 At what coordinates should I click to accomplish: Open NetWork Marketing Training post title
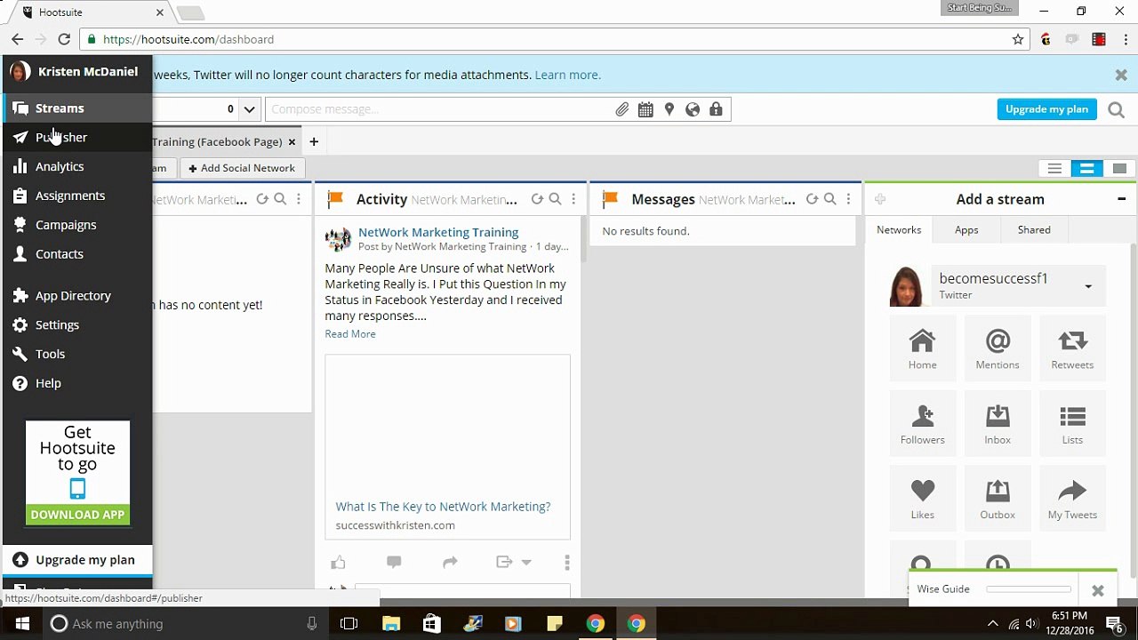(438, 232)
